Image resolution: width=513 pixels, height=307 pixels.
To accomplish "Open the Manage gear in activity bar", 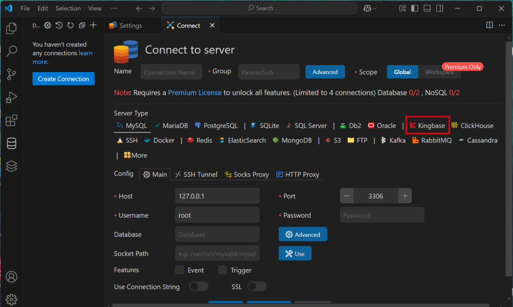I will 11,299.
